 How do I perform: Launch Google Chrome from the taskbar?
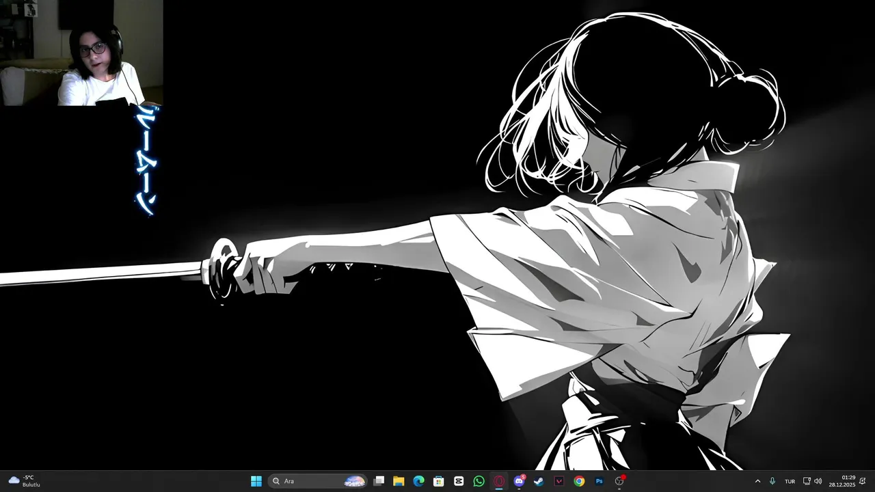(579, 481)
